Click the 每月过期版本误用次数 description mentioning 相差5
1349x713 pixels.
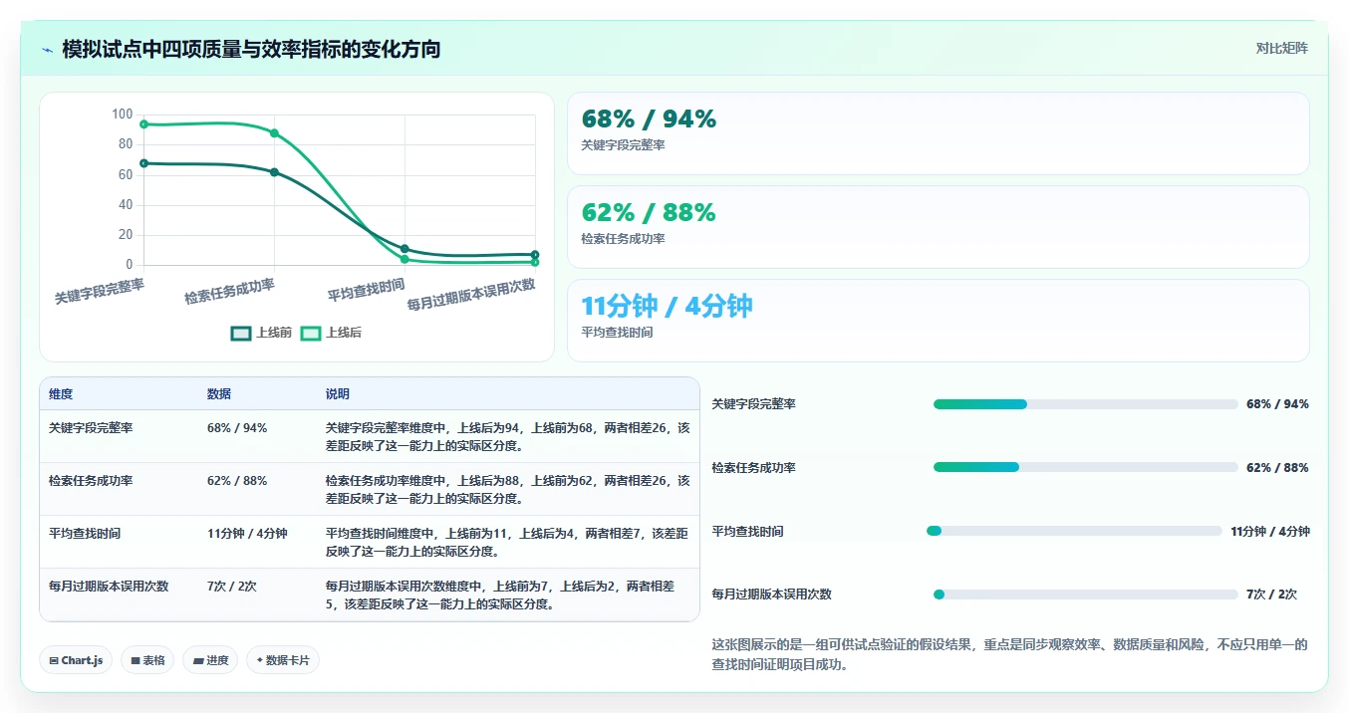(x=500, y=594)
